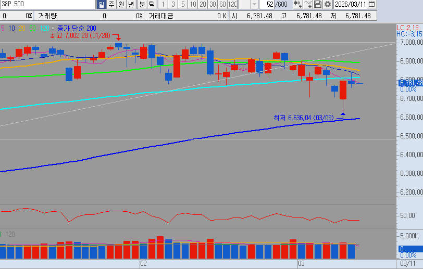
Task: Choose the 120 interval button
Action: (232, 4)
